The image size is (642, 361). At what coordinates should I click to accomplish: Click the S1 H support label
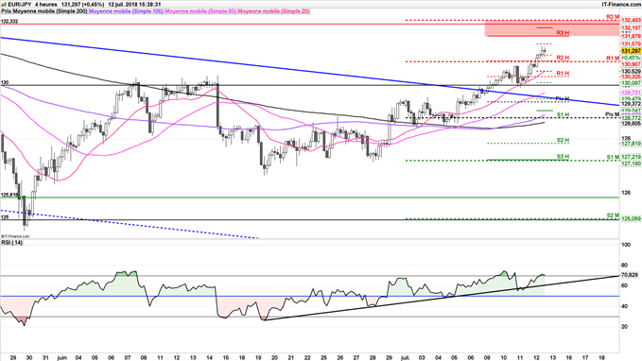click(563, 114)
